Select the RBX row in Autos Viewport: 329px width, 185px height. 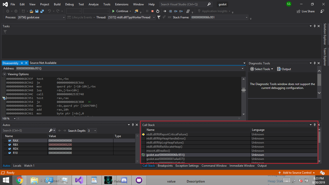pos(69,145)
